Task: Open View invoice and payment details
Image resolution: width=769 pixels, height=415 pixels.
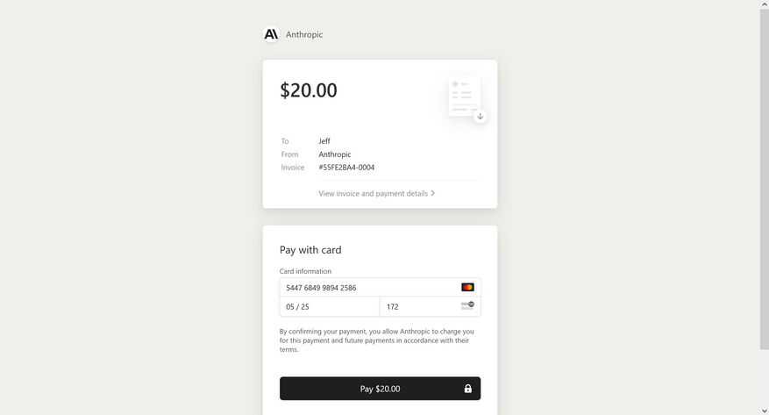Action: pos(374,193)
